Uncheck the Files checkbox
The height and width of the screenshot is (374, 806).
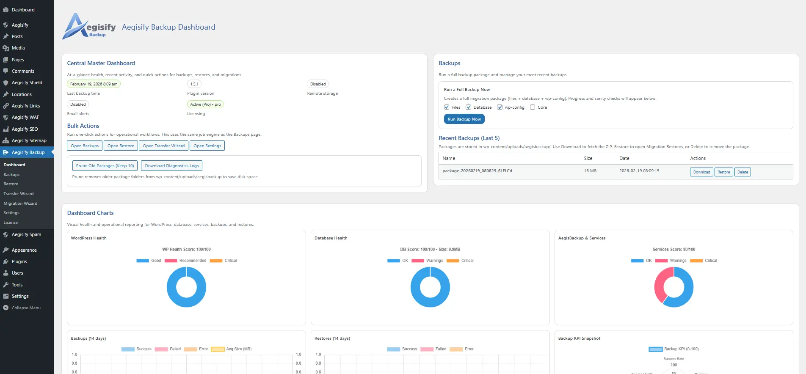tap(447, 107)
